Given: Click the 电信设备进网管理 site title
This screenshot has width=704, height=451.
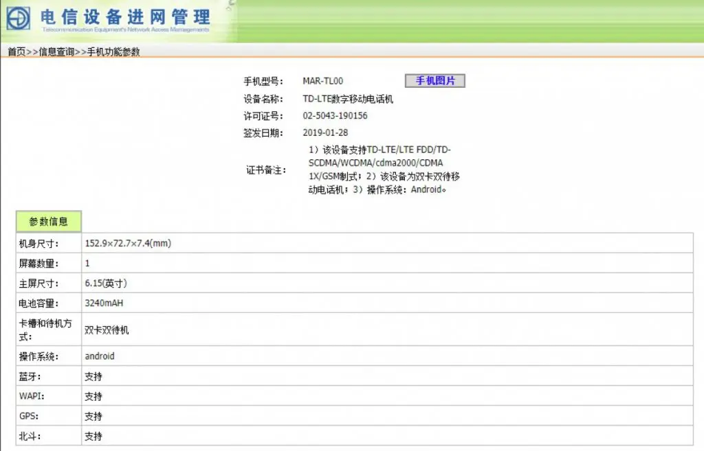Looking at the screenshot, I should coord(125,16).
